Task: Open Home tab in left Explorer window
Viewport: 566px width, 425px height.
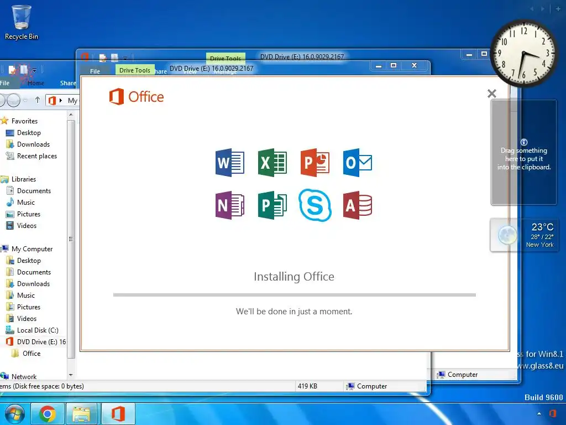Action: (x=36, y=83)
